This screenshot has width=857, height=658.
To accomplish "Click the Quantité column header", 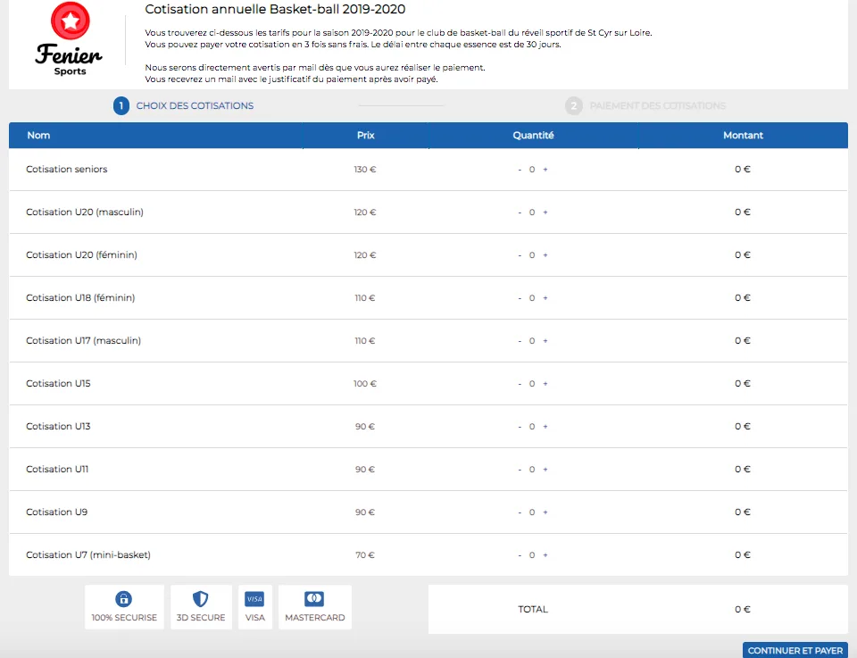I will coord(533,135).
